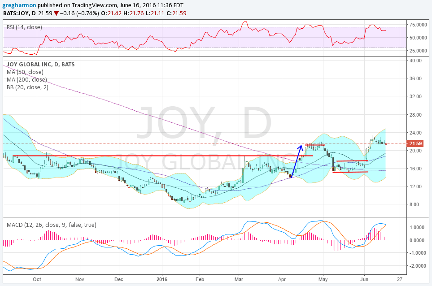
Task: Click the 27 date label on time axis
Action: pyautogui.click(x=400, y=279)
